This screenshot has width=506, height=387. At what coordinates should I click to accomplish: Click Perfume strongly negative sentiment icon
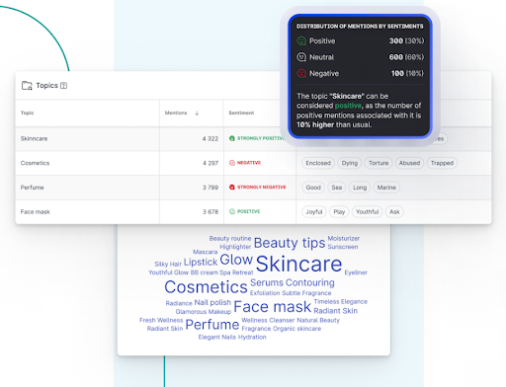coord(232,187)
